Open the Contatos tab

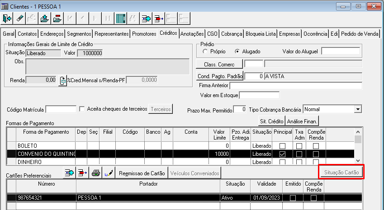[27, 34]
